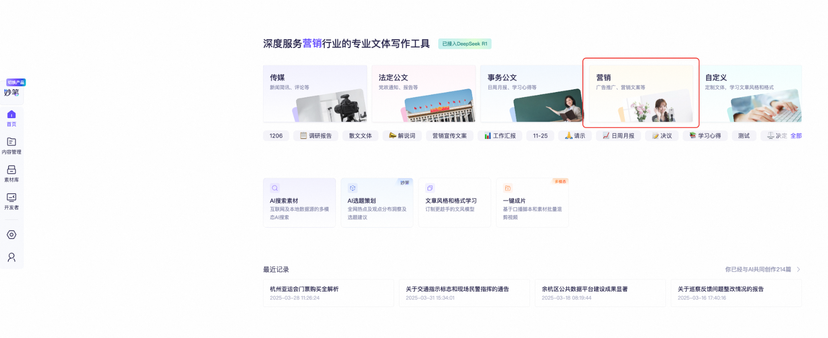828x338 pixels.
Task: Open the AI选题策划 tool card
Action: point(377,202)
